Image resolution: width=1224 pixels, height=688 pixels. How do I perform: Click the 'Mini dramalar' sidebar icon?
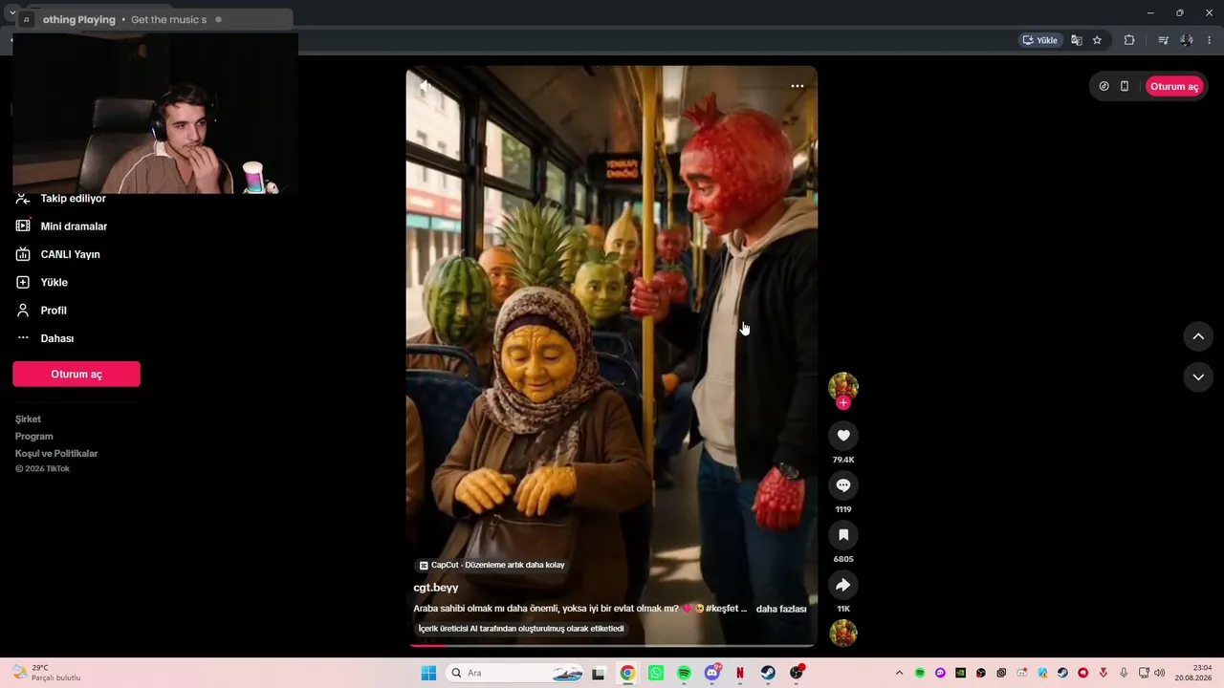(23, 226)
